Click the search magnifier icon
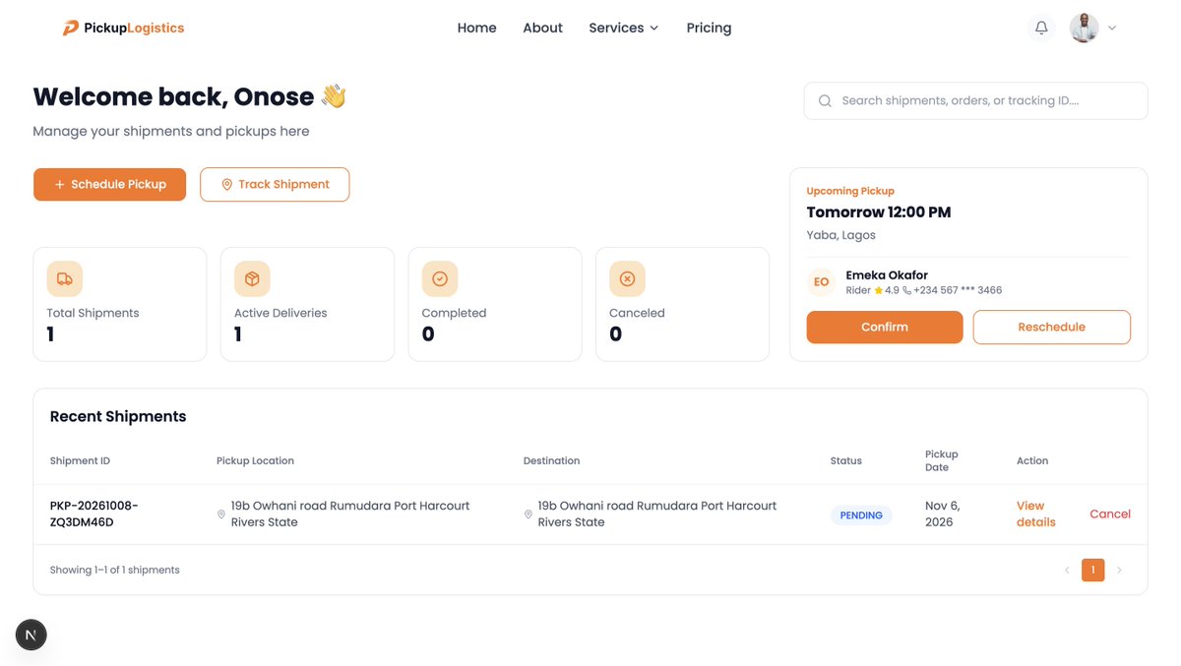The image size is (1181, 666). pyautogui.click(x=825, y=100)
